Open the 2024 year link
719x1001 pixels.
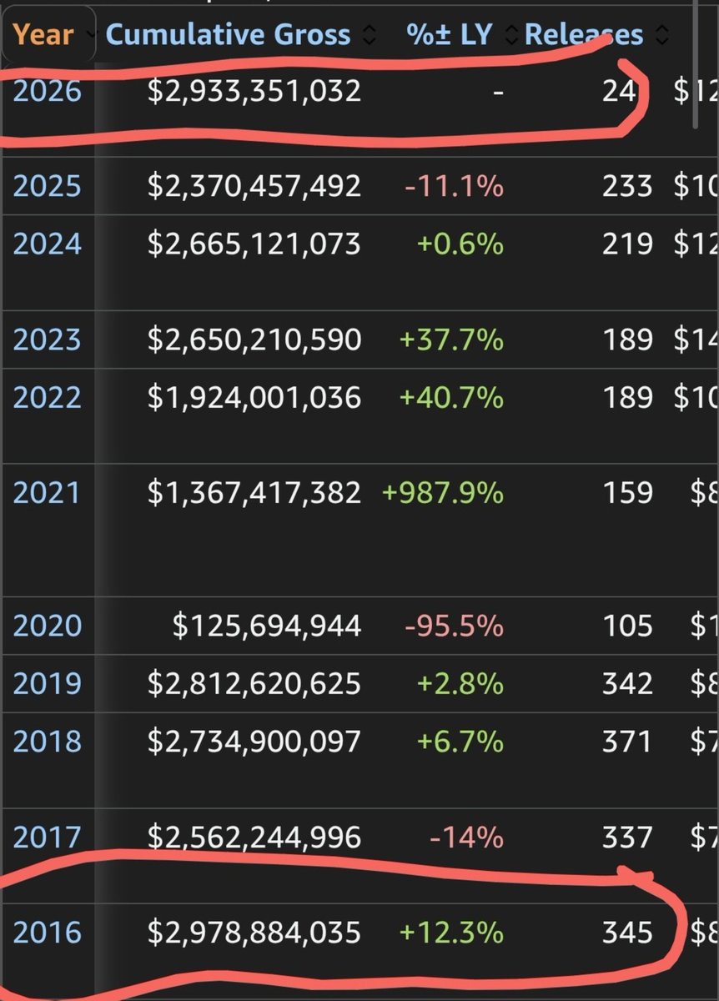coord(47,244)
